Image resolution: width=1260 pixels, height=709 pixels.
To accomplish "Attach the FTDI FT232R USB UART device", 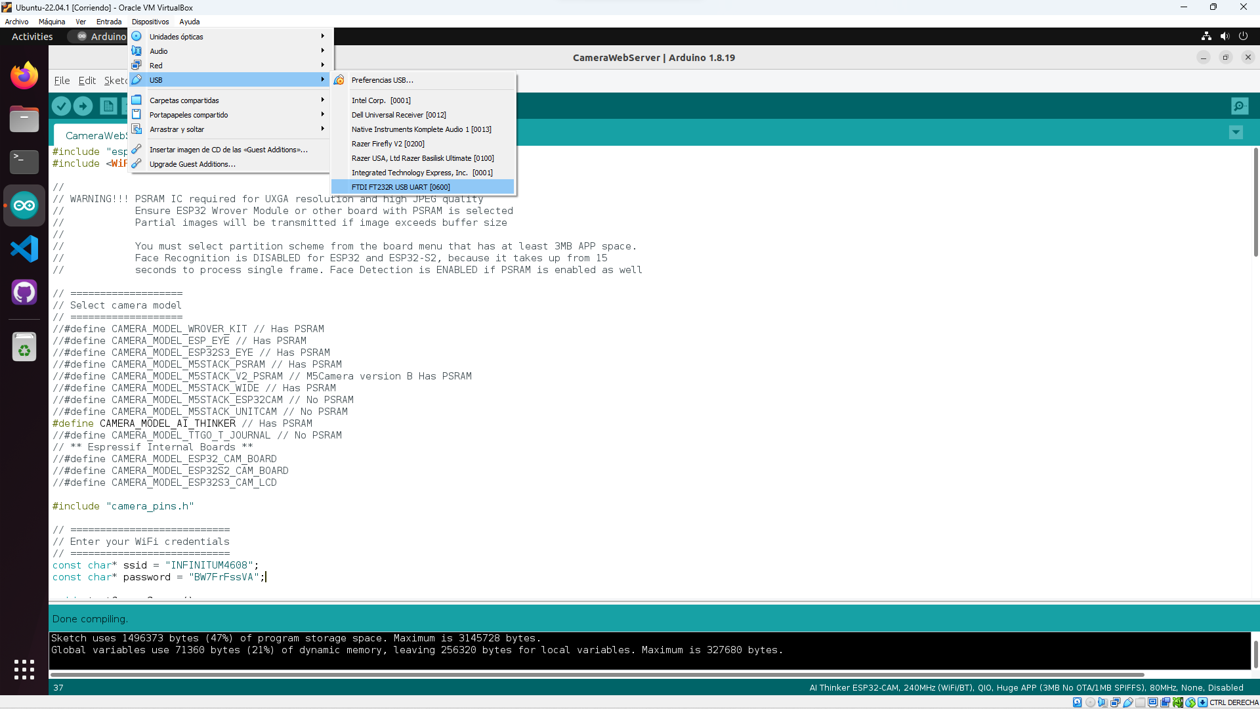I will pos(400,187).
